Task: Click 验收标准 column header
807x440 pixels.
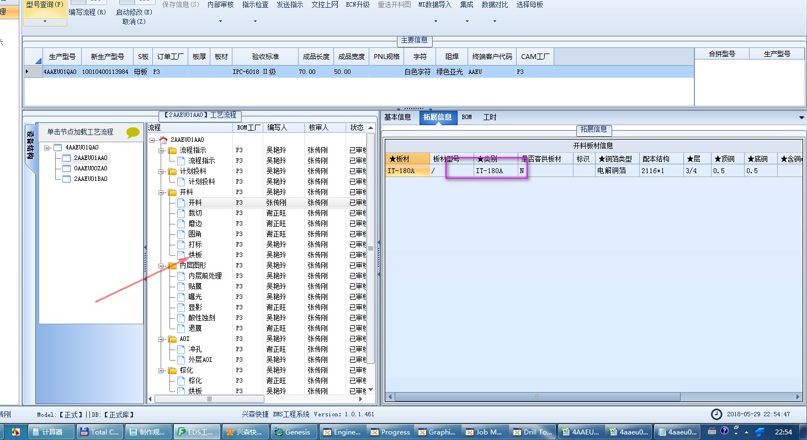Action: point(265,57)
